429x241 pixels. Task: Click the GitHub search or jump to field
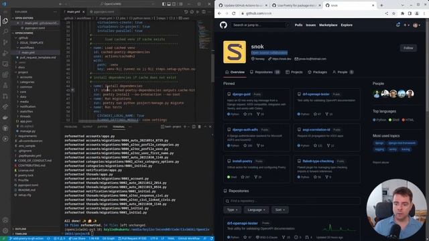point(260,25)
